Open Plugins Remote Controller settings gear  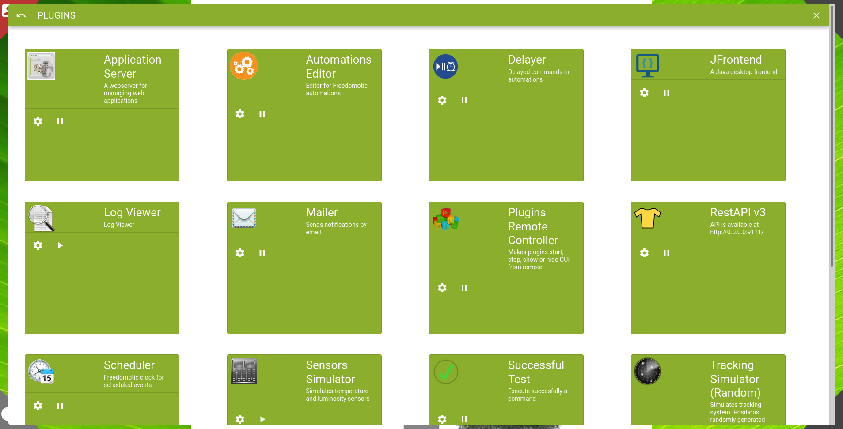442,288
